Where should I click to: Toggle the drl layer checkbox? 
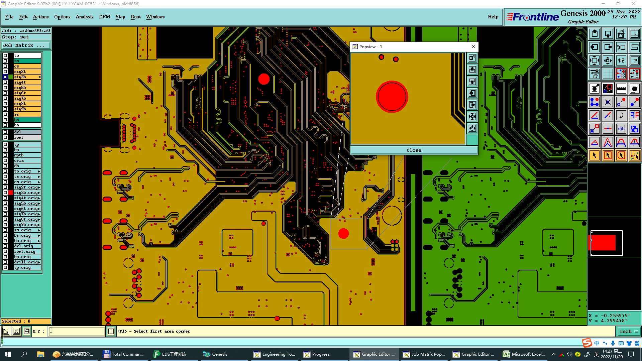point(5,132)
